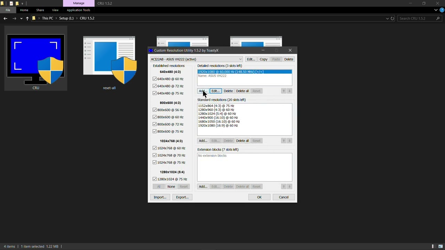Open the View ribbon tab
The width and height of the screenshot is (445, 250).
(55, 10)
